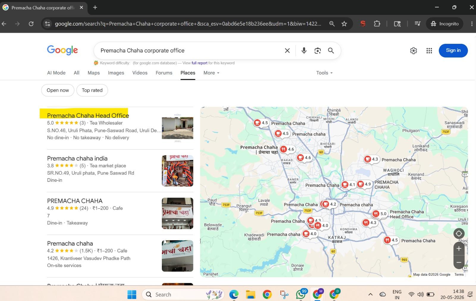Open WhatsApp from taskbar
The width and height of the screenshot is (476, 301).
click(x=301, y=294)
